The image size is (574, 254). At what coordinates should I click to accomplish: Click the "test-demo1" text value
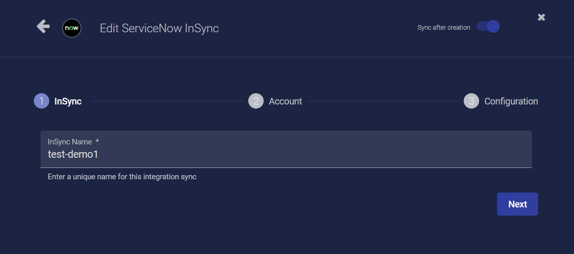click(73, 154)
